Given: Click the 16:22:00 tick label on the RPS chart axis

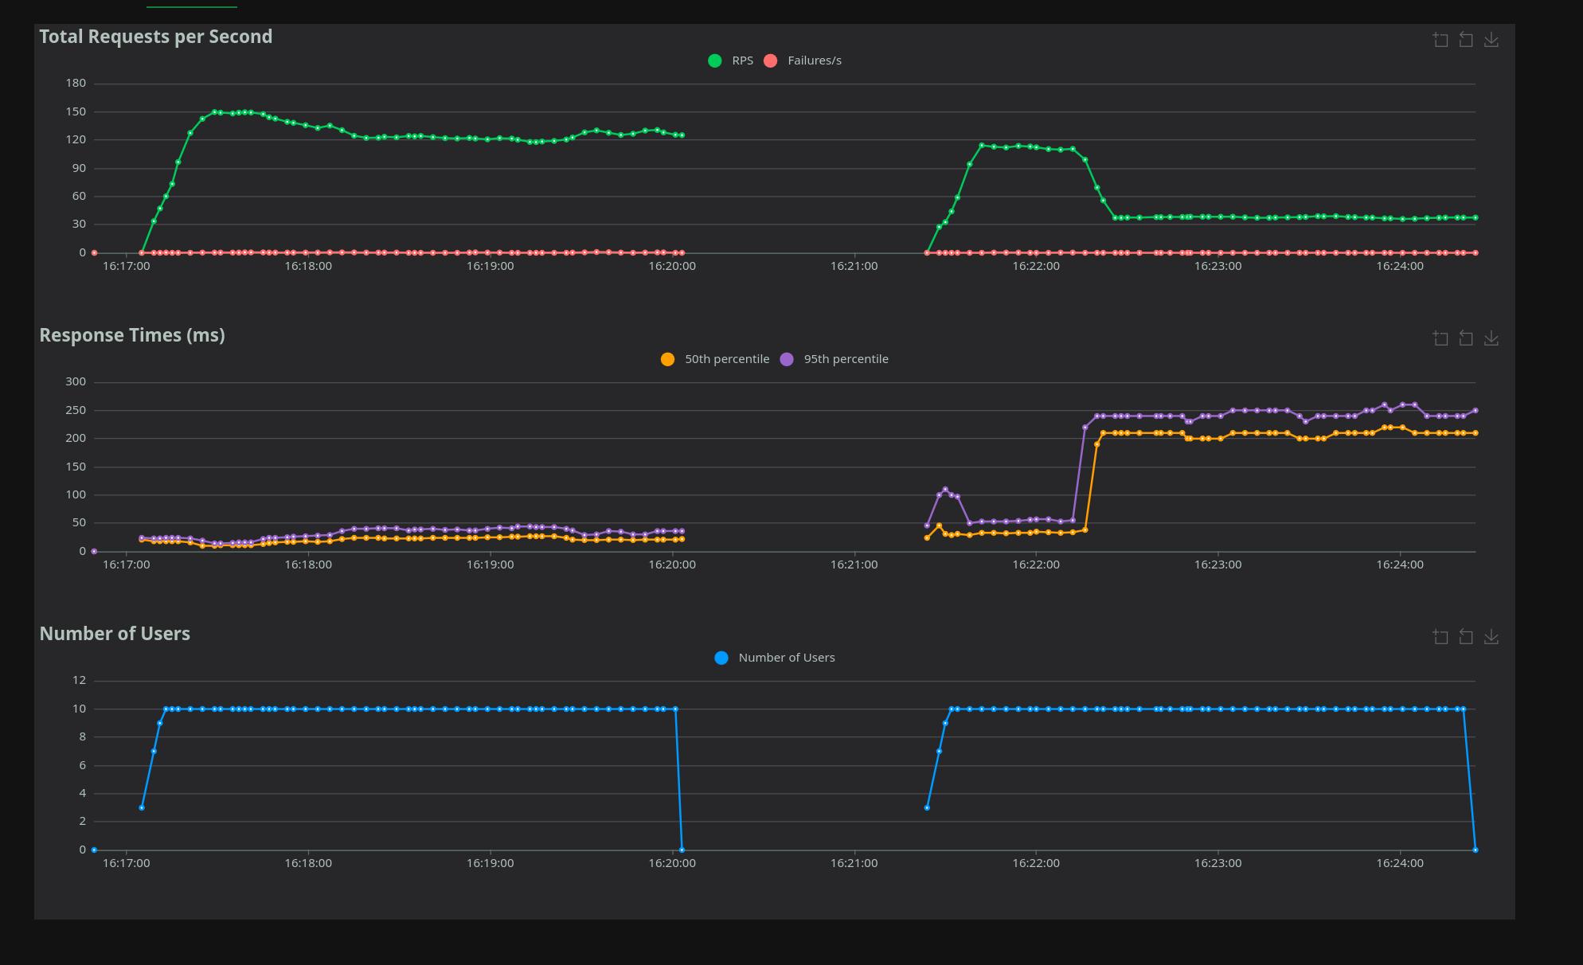Looking at the screenshot, I should coord(1035,266).
